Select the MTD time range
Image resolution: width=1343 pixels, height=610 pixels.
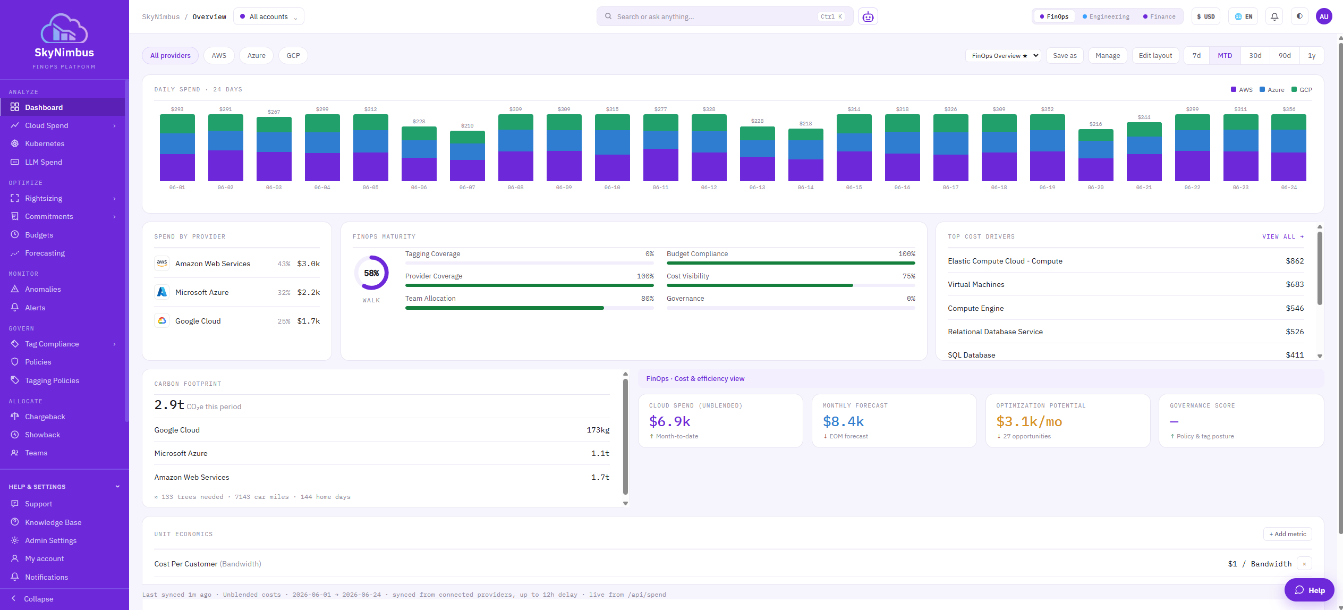point(1225,55)
